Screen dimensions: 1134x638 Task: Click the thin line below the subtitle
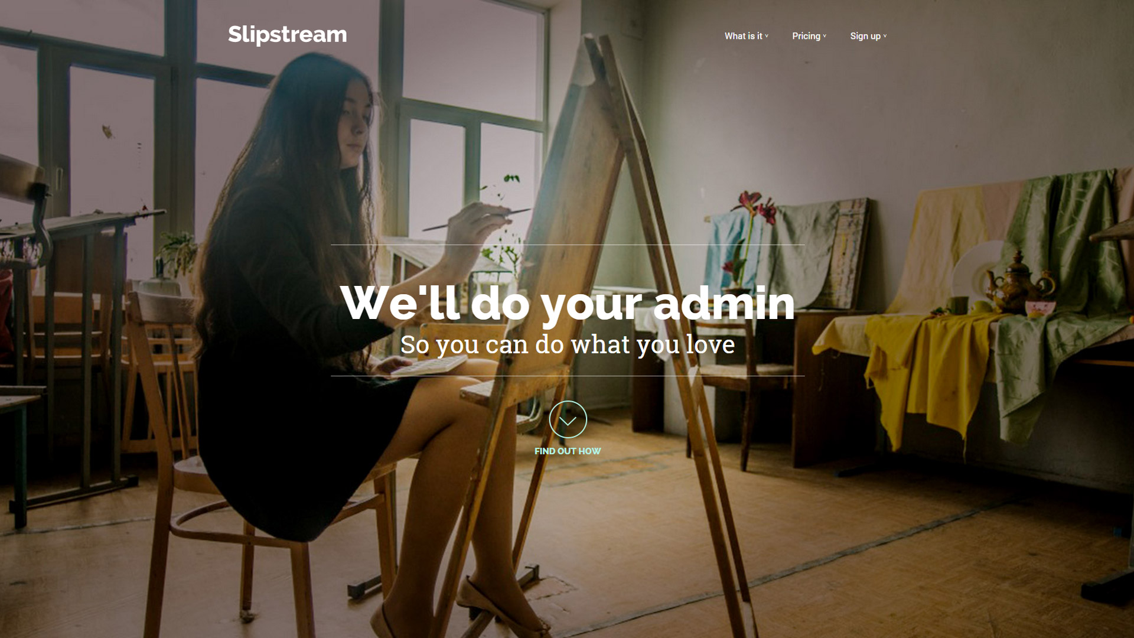[x=568, y=376]
